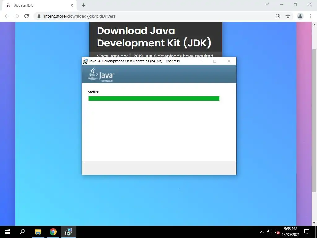Switch to the Update JDK tab

pyautogui.click(x=40, y=5)
